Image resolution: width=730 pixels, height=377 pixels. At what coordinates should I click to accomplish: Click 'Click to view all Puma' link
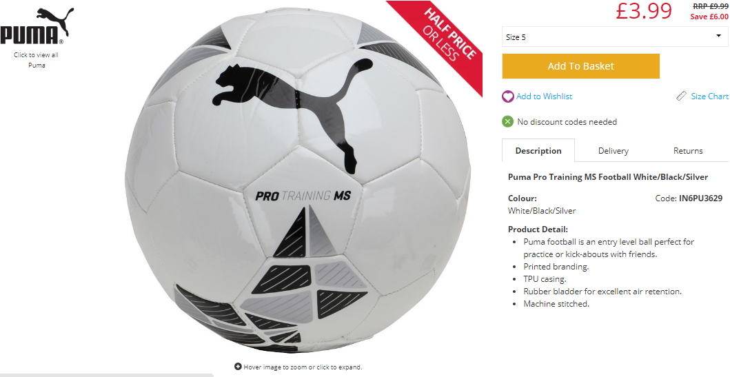point(37,60)
